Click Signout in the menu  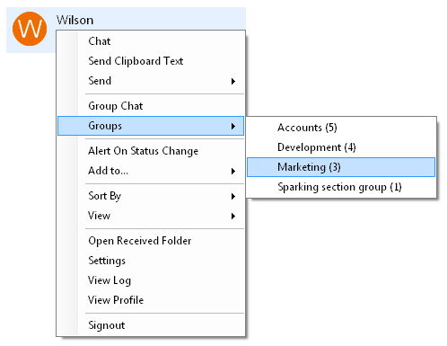[x=151, y=325]
